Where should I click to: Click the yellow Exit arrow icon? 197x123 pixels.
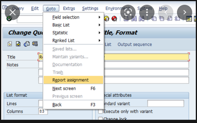(x=107, y=19)
